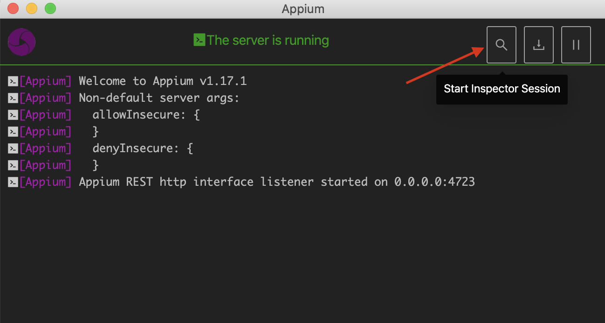The width and height of the screenshot is (605, 323).
Task: Stop the server with the pause button
Action: tap(576, 45)
